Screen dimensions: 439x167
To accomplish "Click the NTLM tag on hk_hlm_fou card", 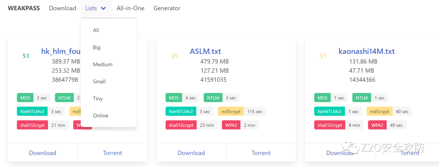I will click(63, 98).
